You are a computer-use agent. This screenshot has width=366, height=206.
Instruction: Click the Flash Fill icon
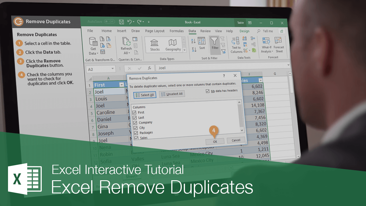[x=244, y=38]
